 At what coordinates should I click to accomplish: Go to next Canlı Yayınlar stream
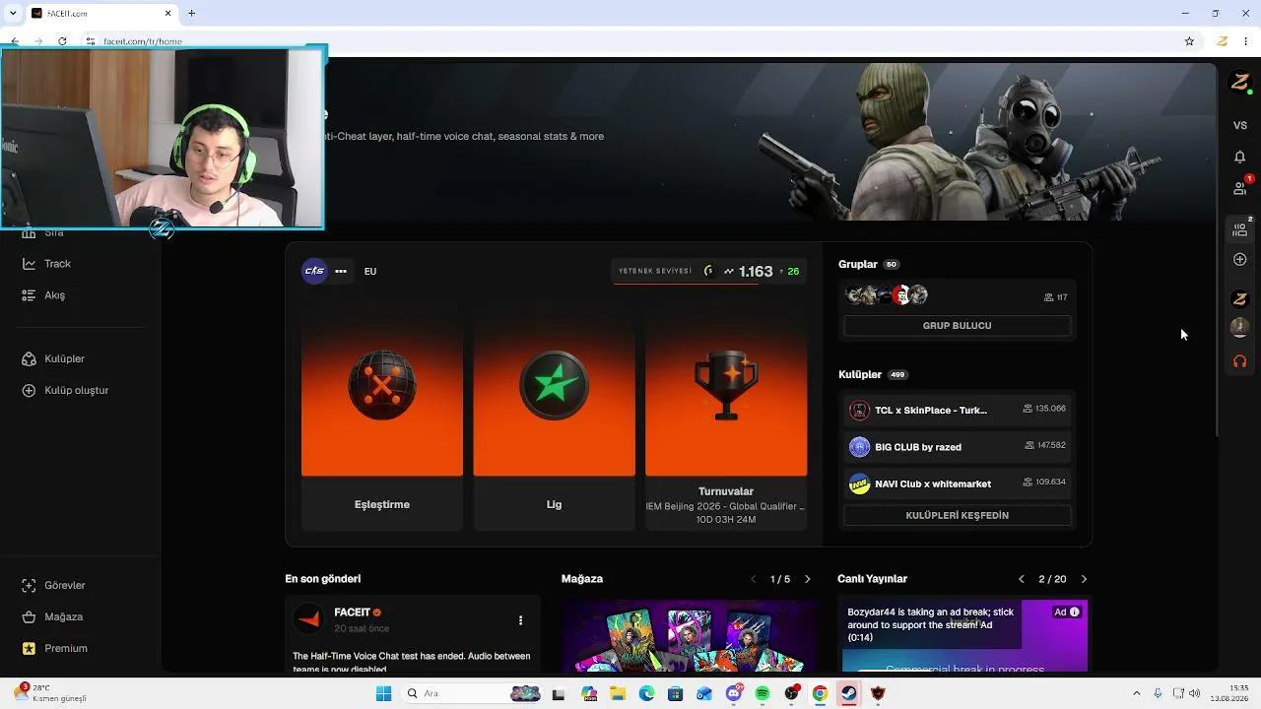pos(1085,579)
